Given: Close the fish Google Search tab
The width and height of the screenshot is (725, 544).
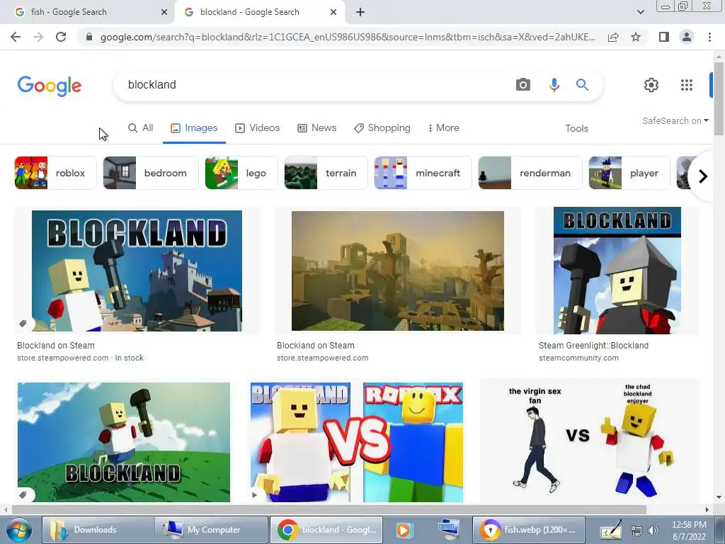Looking at the screenshot, I should click(164, 12).
